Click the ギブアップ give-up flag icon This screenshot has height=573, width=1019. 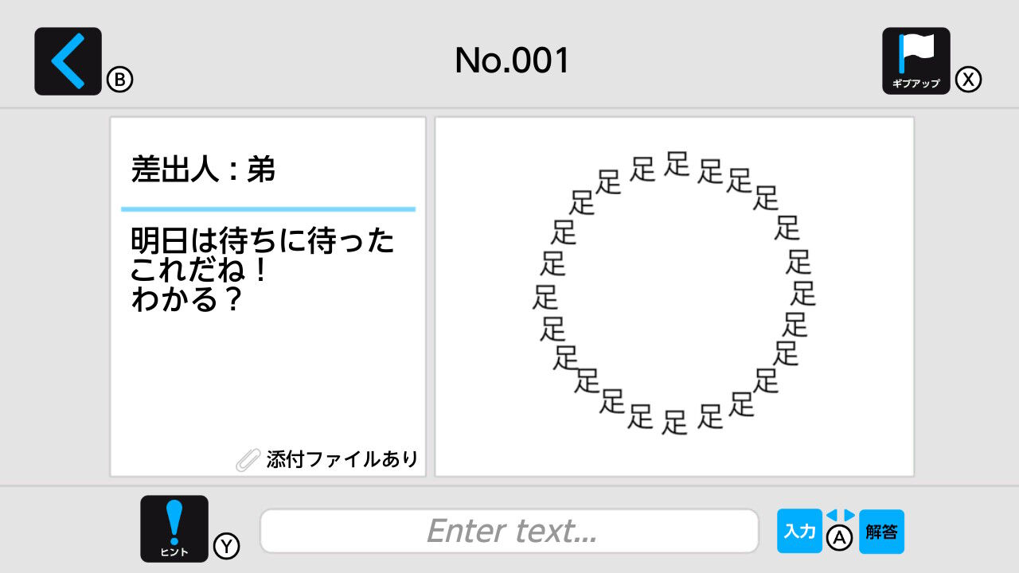916,61
